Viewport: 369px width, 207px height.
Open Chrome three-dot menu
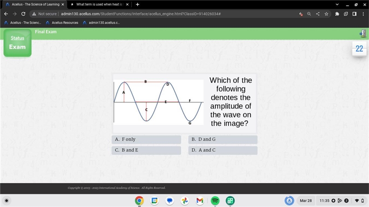[x=363, y=14]
